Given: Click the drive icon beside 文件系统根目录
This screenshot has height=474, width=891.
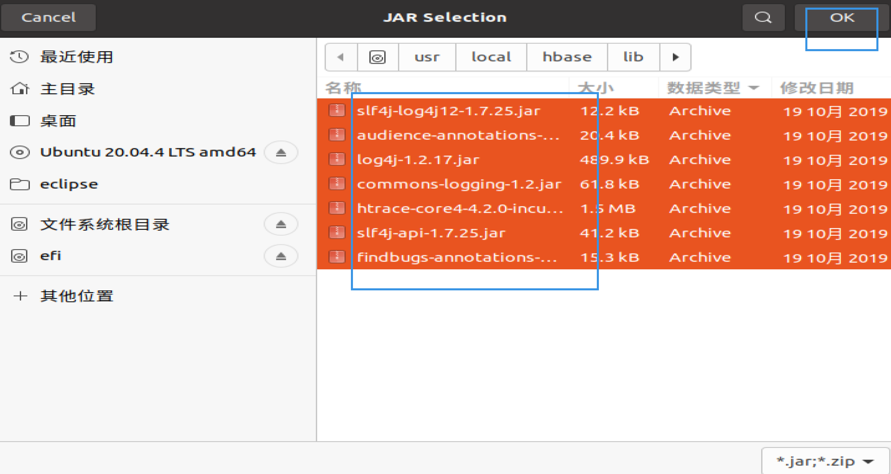Looking at the screenshot, I should (19, 224).
